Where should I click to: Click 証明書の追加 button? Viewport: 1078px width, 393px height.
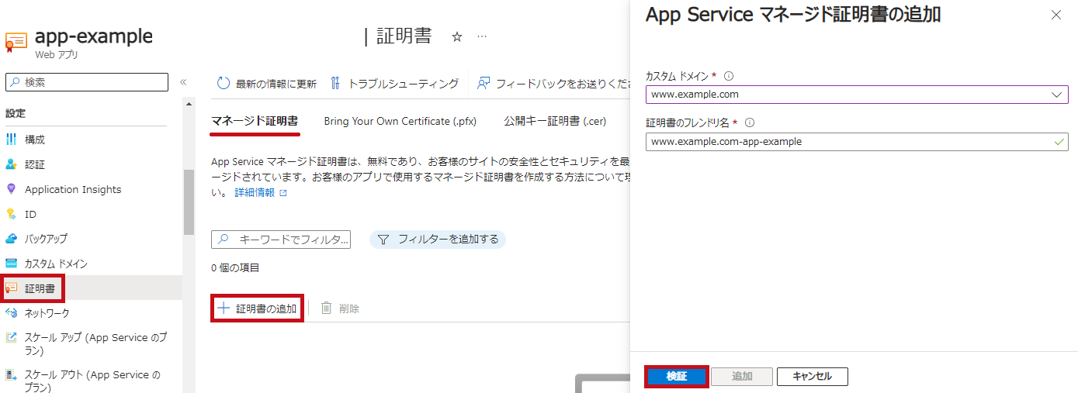point(257,308)
